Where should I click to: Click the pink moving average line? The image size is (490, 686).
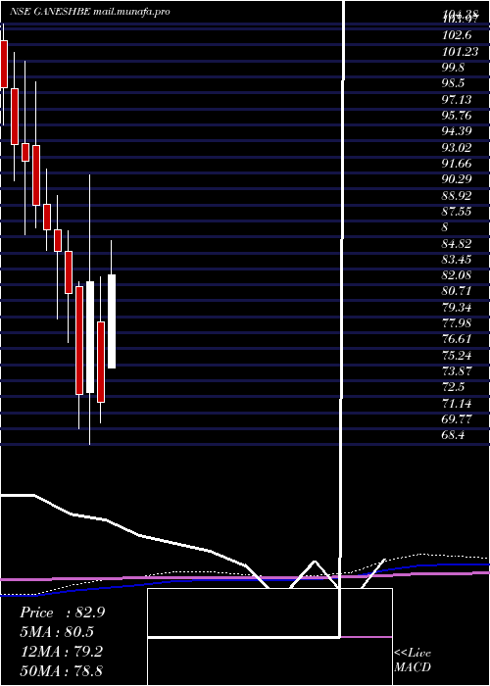coord(245,576)
